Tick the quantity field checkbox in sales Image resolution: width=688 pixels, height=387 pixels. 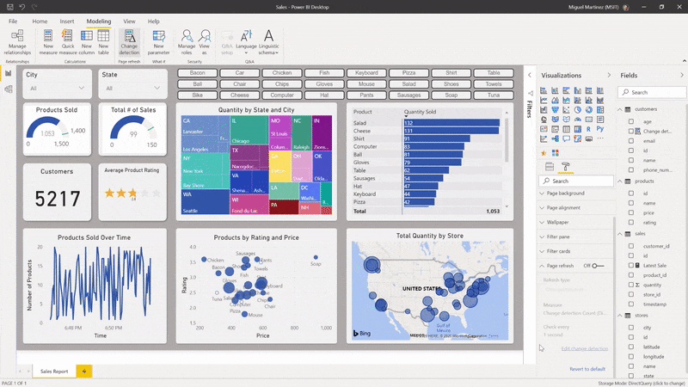(x=630, y=285)
